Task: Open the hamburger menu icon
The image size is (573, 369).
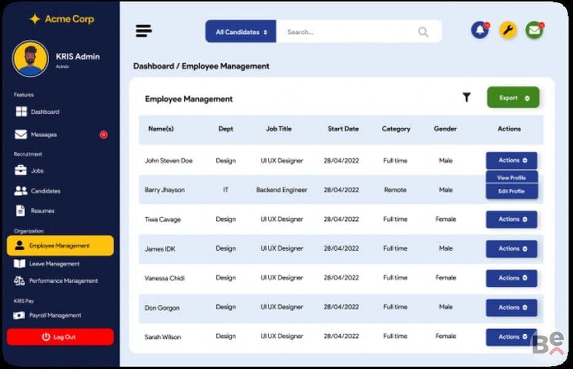Action: coord(144,31)
